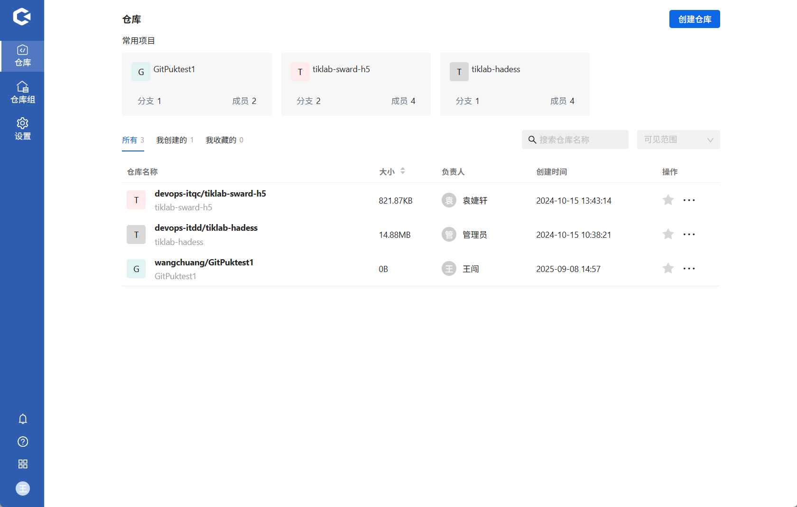Focus the 搜索仓库名称 search field

click(x=575, y=140)
